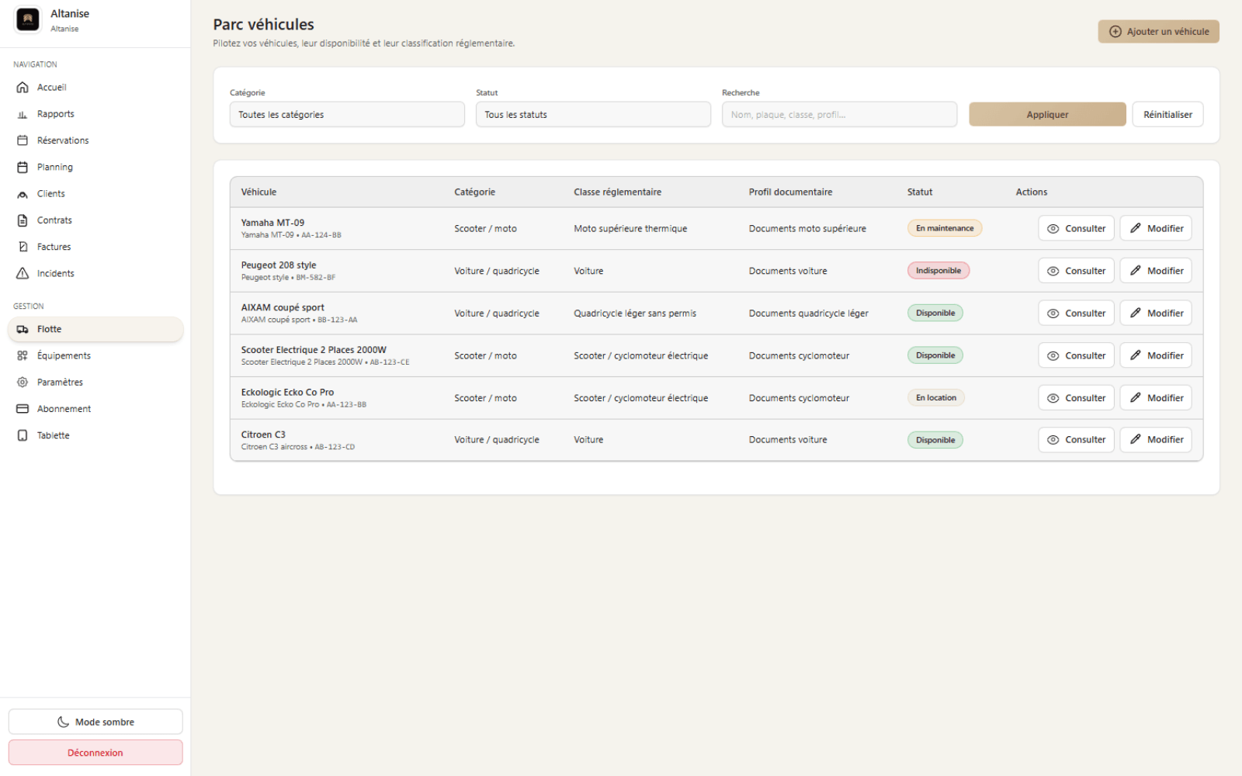Click the Rapports bar chart icon

(23, 114)
